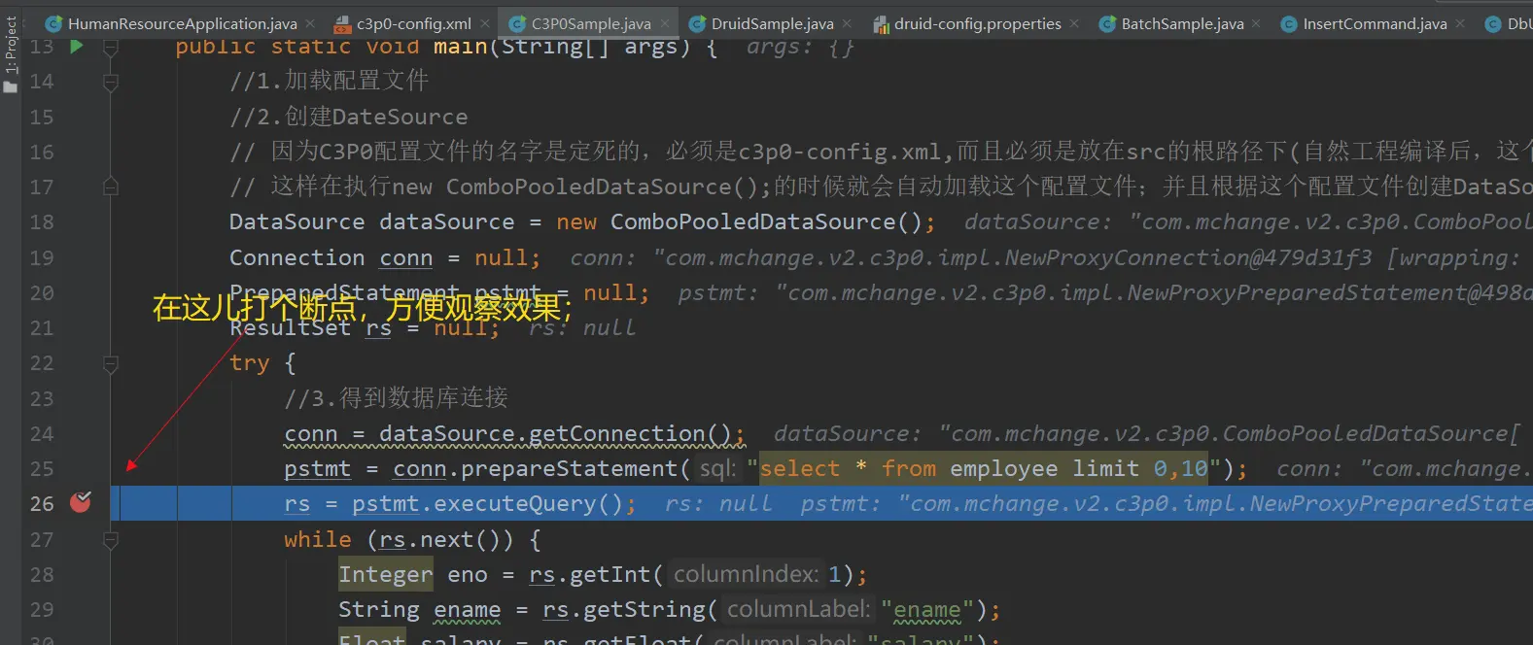1533x645 pixels.
Task: Collapse the comment block fold marker at line 14
Action: [111, 83]
